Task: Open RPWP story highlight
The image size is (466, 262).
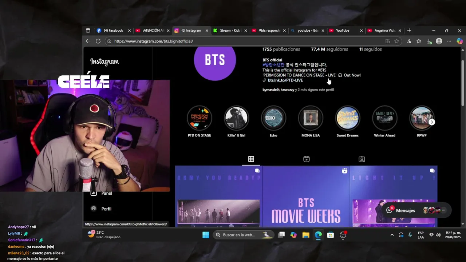Action: [x=422, y=122]
